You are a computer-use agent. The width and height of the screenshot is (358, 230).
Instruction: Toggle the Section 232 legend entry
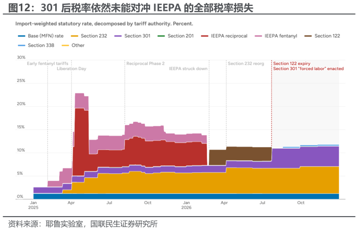(89, 36)
